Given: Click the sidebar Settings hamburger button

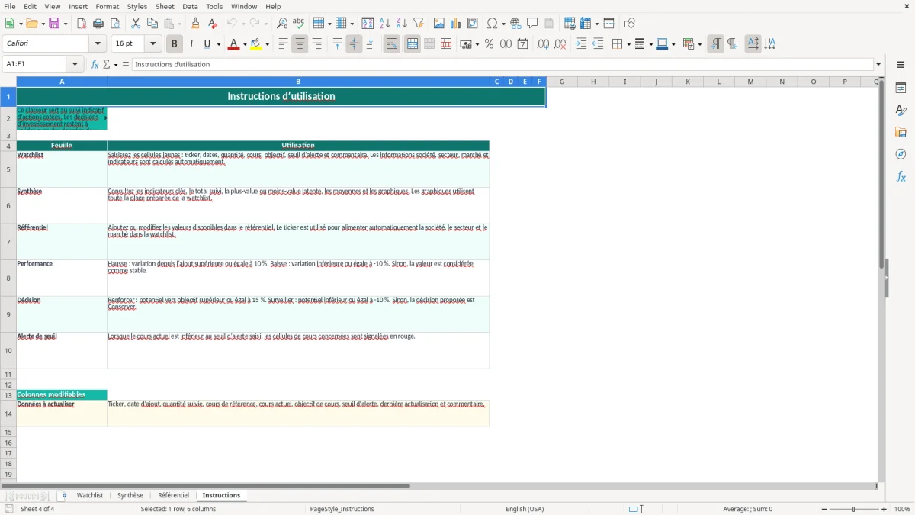Looking at the screenshot, I should click(x=901, y=64).
